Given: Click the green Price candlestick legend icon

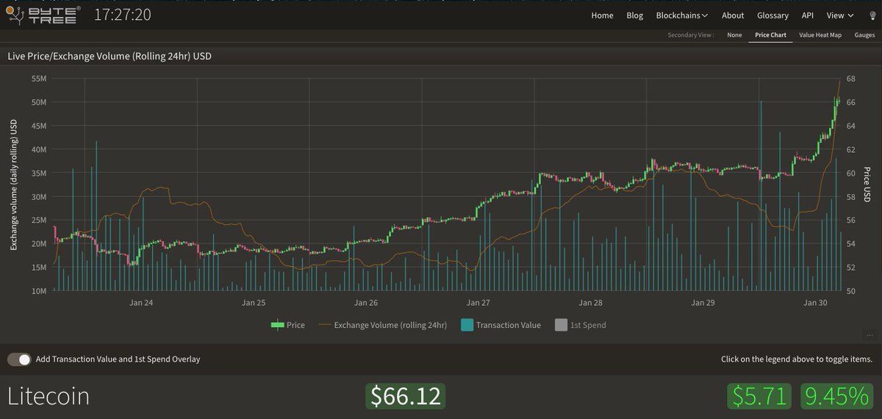Looking at the screenshot, I should pyautogui.click(x=277, y=325).
